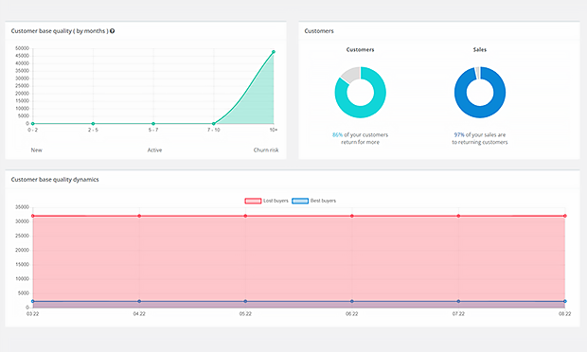Click the 08.22 axis label

click(565, 314)
